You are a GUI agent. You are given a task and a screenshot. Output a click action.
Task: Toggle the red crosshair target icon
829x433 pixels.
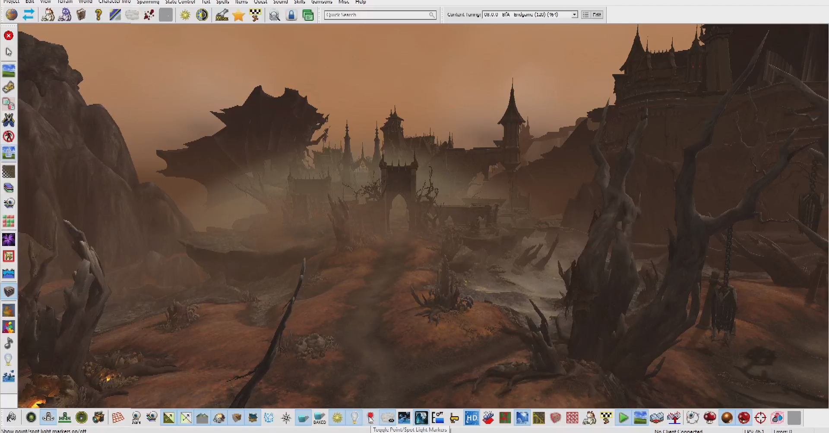point(760,417)
